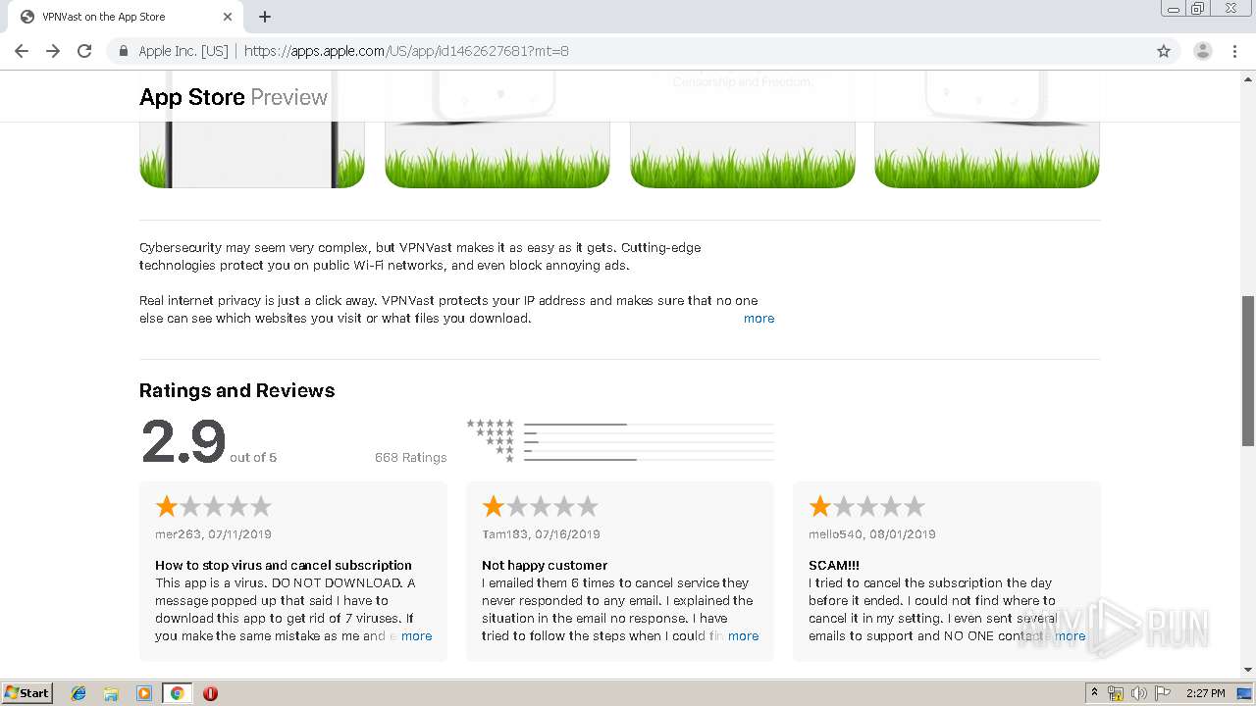The height and width of the screenshot is (706, 1256).
Task: Open the Windows Start menu
Action: [27, 692]
